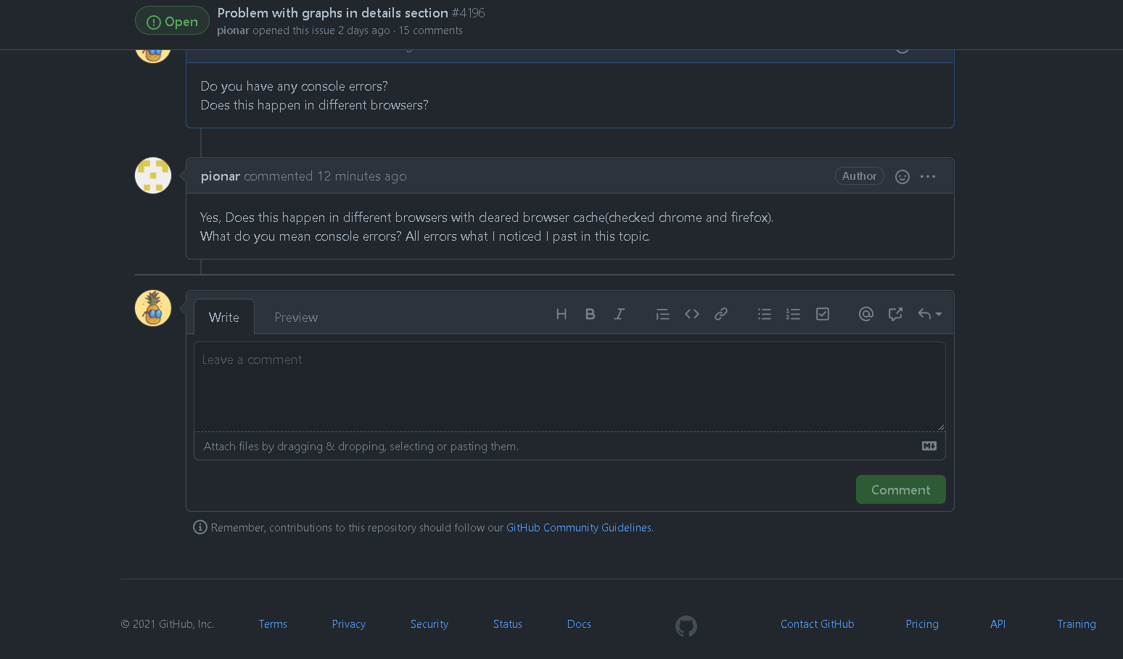1123x659 pixels.
Task: Insert a numbered list in the comment
Action: tap(793, 314)
